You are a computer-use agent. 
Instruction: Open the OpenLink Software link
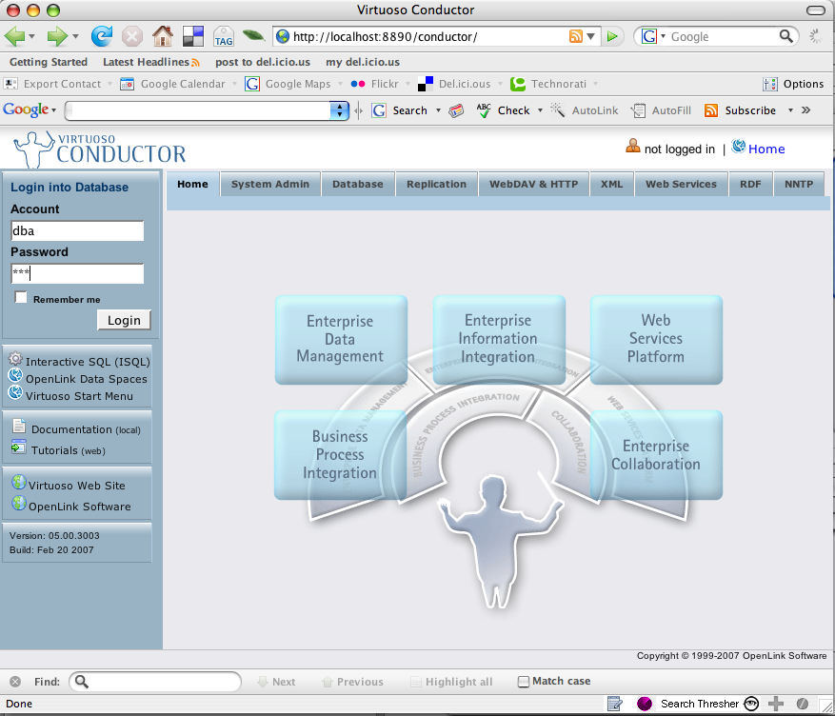[80, 507]
